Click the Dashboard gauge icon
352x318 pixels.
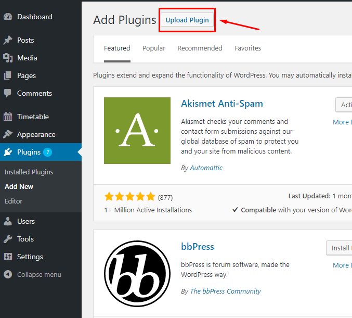[x=8, y=17]
